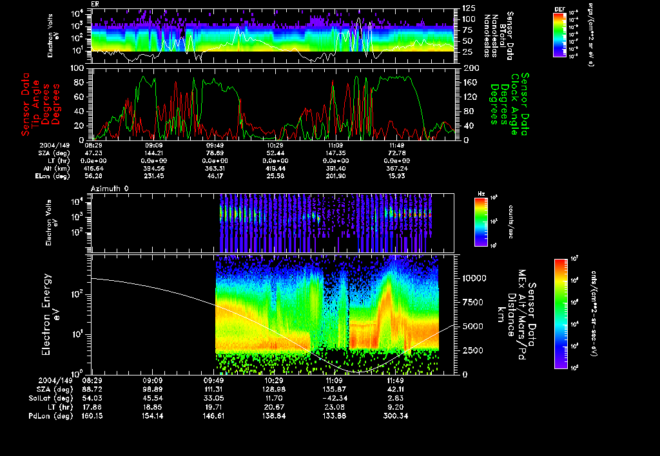Screen dimensions: 660x456
Task: Click the ELon value 201.90
Action: tap(335, 176)
